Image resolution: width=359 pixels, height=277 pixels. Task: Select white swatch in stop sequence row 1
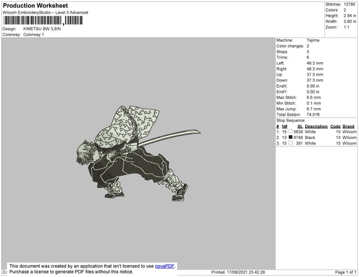click(x=291, y=131)
